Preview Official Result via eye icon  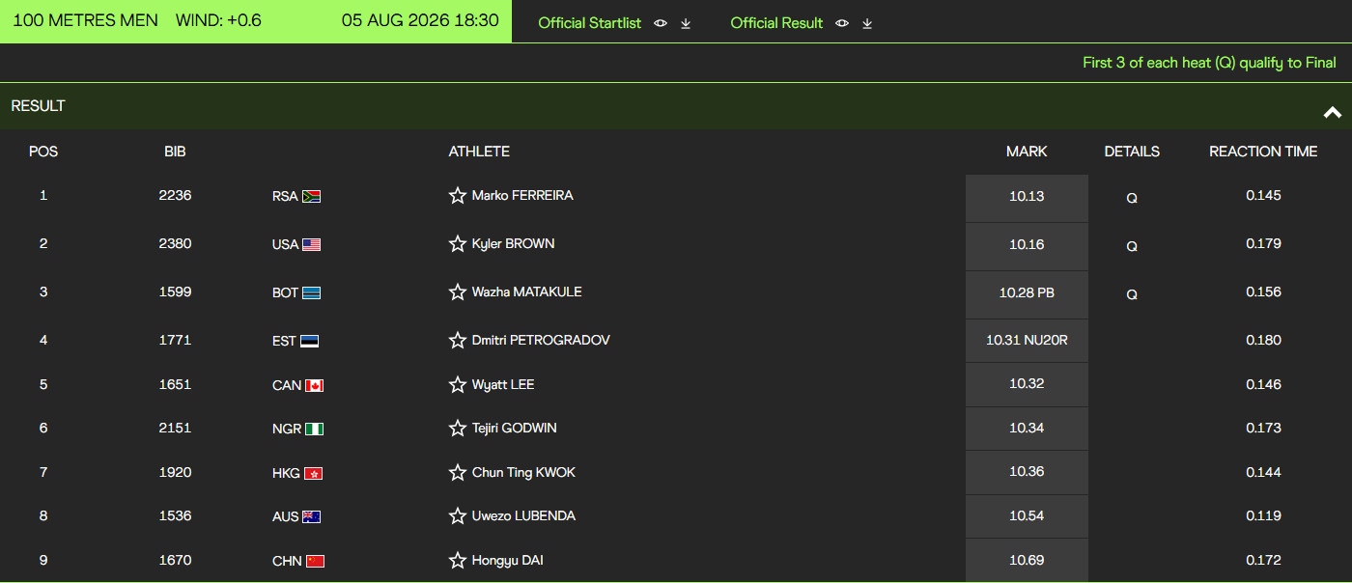pyautogui.click(x=842, y=23)
